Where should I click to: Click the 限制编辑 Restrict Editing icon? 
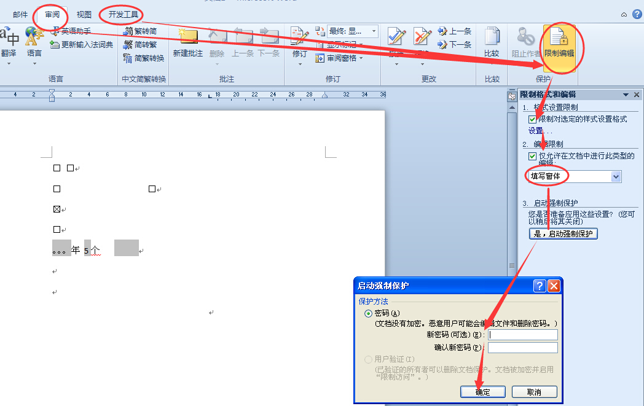[x=559, y=37]
